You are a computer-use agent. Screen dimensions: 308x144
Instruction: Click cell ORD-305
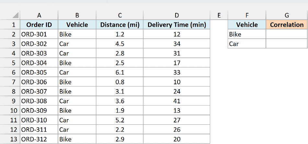39,73
